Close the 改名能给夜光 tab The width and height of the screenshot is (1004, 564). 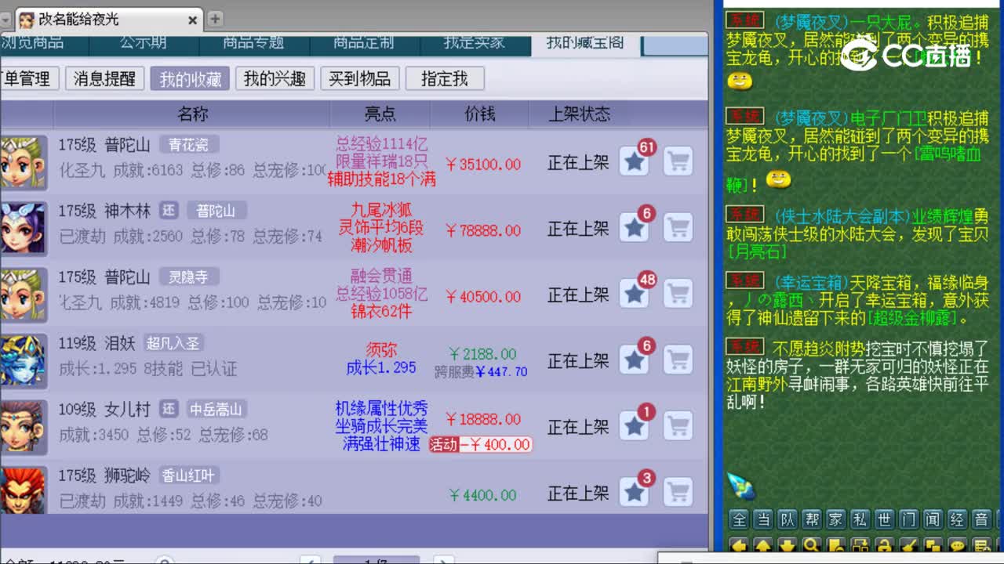click(x=193, y=20)
